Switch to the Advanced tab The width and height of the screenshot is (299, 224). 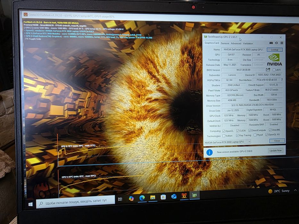point(236,44)
